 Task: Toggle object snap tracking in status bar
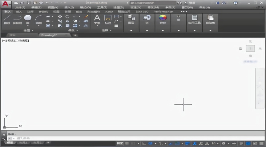(171, 143)
